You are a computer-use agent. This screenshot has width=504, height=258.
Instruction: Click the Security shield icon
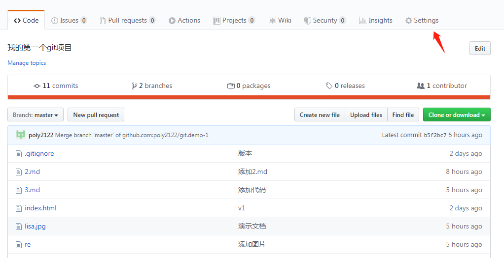[x=308, y=21]
